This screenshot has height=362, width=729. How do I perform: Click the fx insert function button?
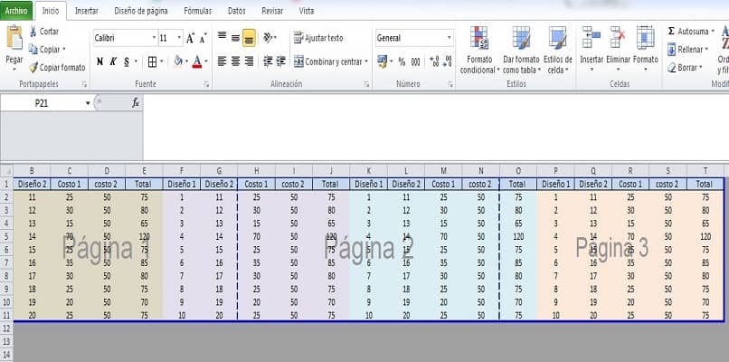coord(136,103)
